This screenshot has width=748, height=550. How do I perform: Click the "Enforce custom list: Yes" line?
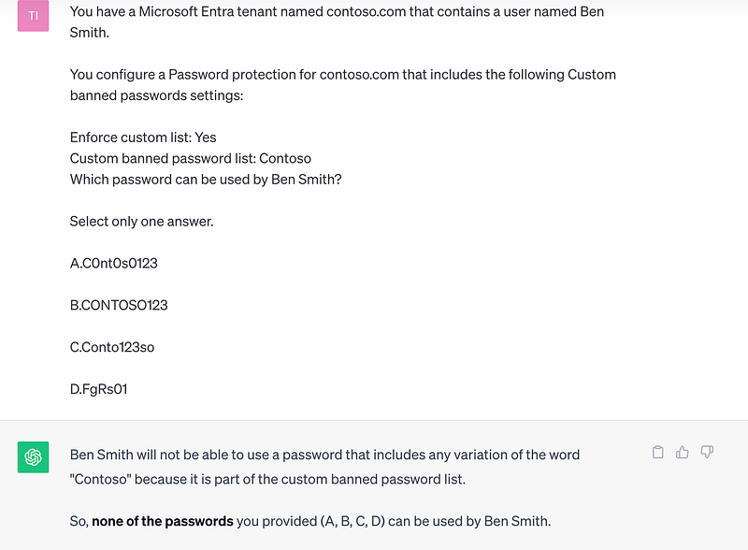click(143, 137)
